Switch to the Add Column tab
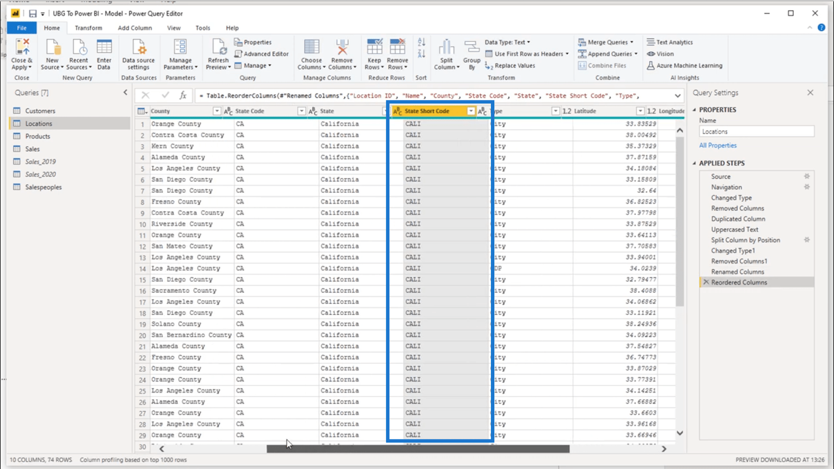 [135, 28]
